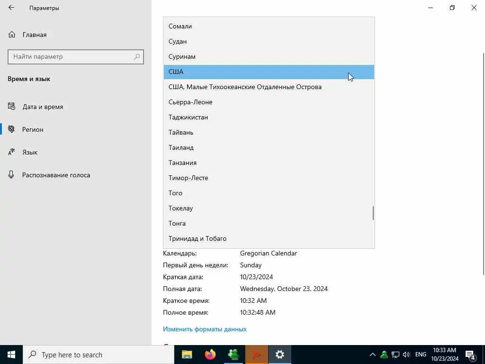Viewport: 485px width, 364px height.
Task: Choose Сьерра-Леоне in the country list
Action: click(x=269, y=102)
